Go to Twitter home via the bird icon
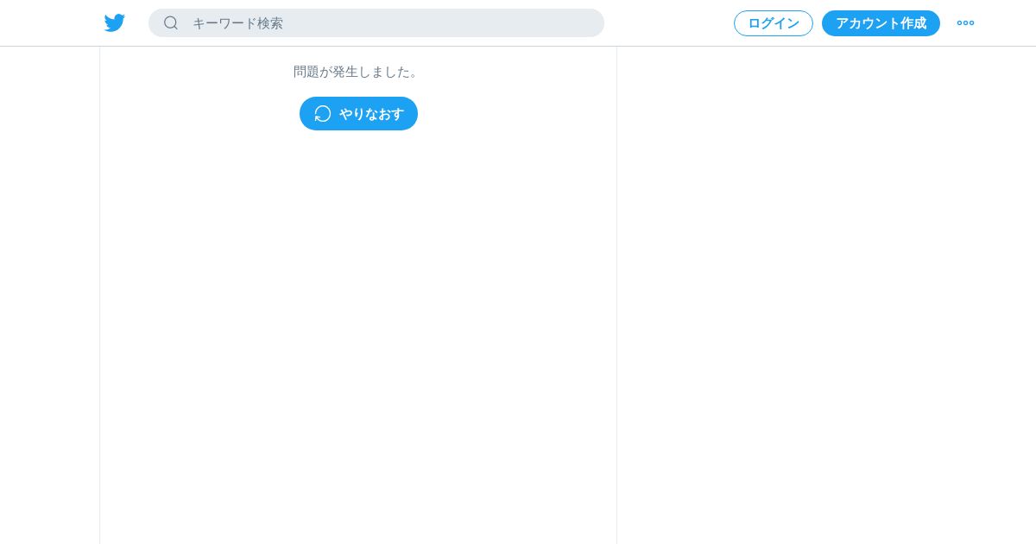 [115, 22]
